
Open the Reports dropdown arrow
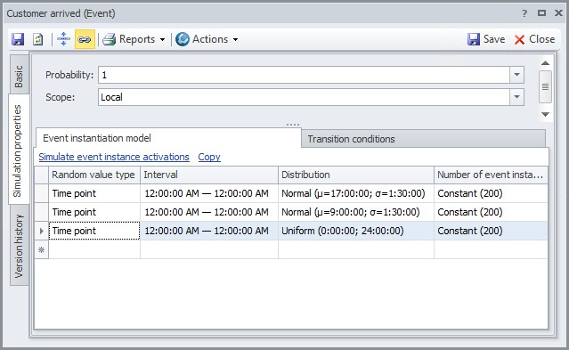(x=162, y=39)
